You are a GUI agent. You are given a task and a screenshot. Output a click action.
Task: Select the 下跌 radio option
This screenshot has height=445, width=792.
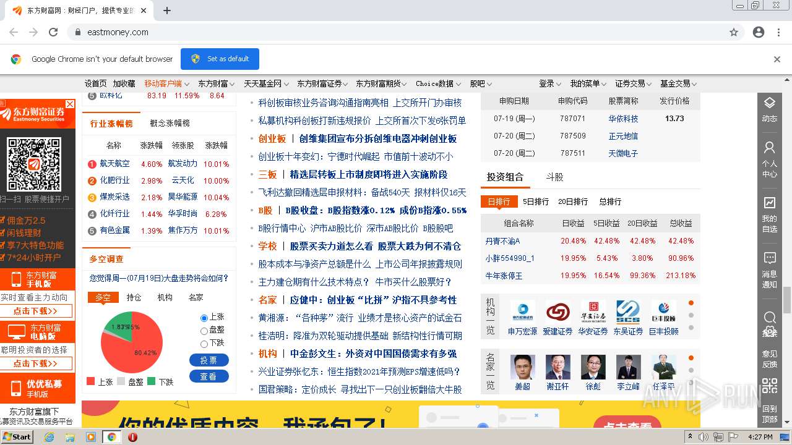pyautogui.click(x=204, y=344)
